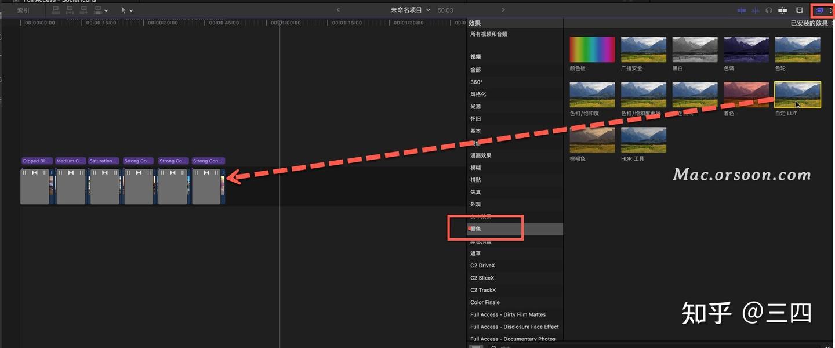This screenshot has height=348, width=835.
Task: Expand the tools dropdown next to Select arrow
Action: 132,10
